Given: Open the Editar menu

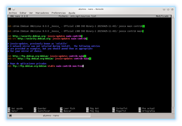Looking at the screenshot, I should 23,13.
